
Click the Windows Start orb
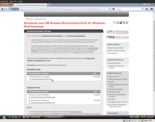point(4,117)
